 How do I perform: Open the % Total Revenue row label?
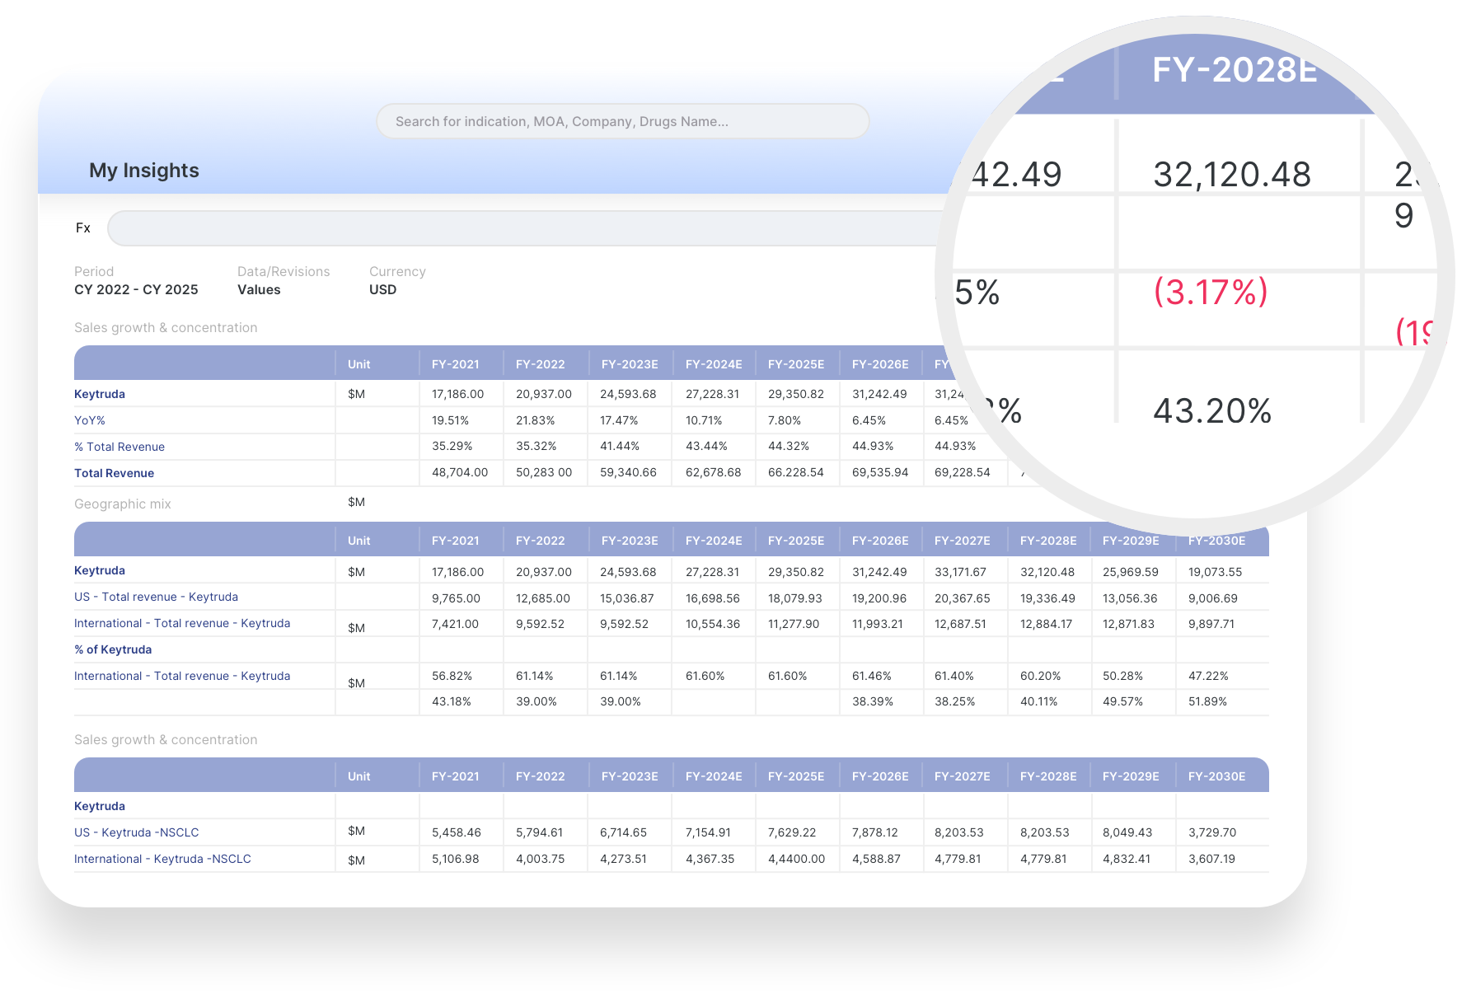point(119,447)
